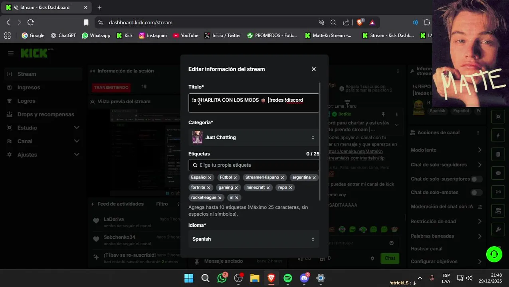Open browser extensions puzzle icon
This screenshot has height=287, width=509.
[426, 22]
